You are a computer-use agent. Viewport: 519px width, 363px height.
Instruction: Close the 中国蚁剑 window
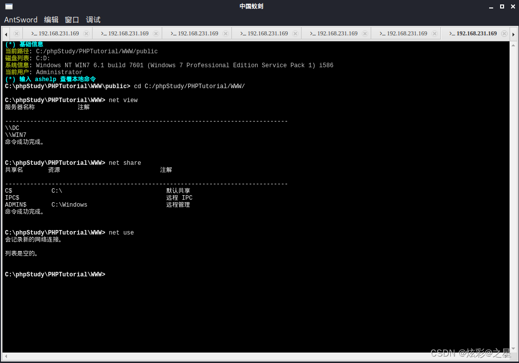[513, 6]
